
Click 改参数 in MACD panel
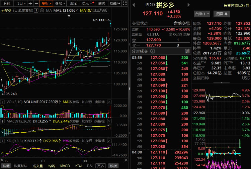click(74, 121)
